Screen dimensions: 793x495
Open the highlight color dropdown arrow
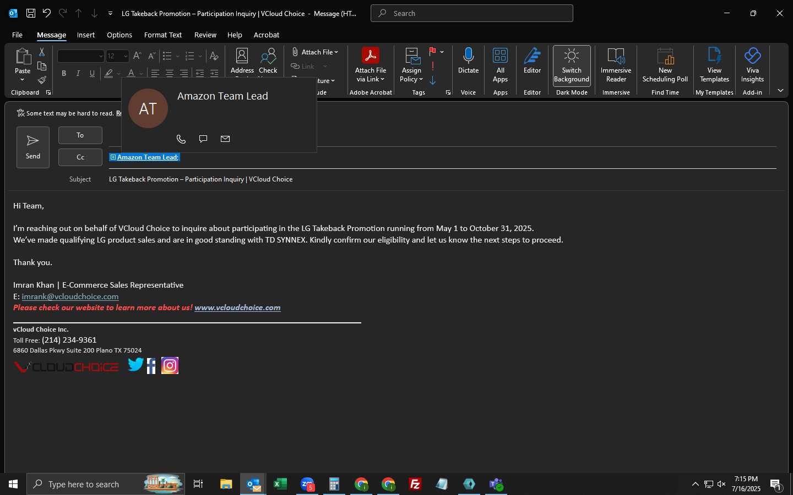[118, 73]
